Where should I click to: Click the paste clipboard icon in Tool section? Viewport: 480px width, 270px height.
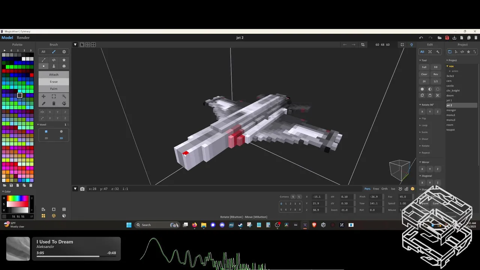tap(430, 96)
